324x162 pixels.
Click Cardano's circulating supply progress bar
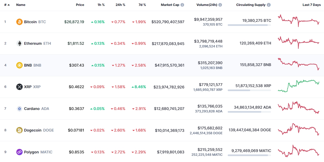click(249, 112)
